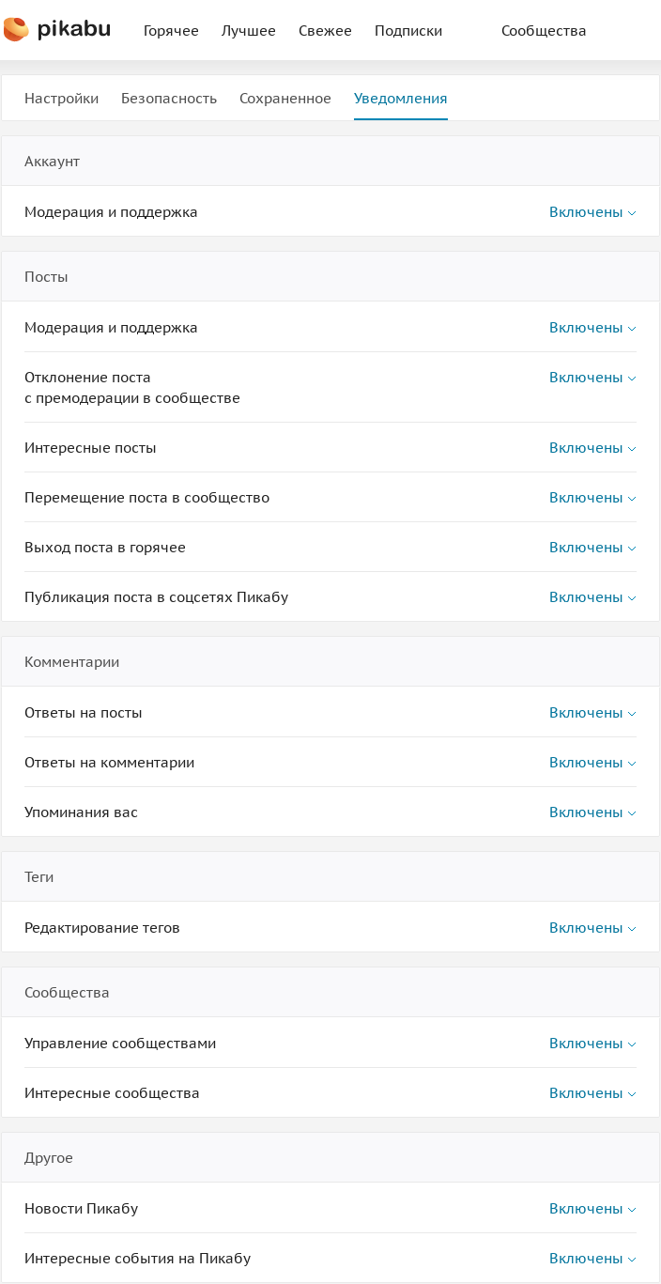The width and height of the screenshot is (661, 1284).
Task: Expand dropdown next to Упоминания вас
Action: click(x=592, y=812)
